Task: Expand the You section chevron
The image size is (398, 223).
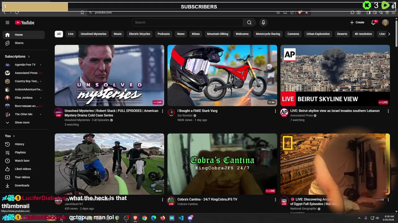Action: point(14,136)
